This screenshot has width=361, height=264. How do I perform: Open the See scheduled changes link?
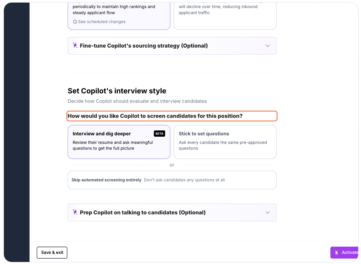tap(102, 22)
